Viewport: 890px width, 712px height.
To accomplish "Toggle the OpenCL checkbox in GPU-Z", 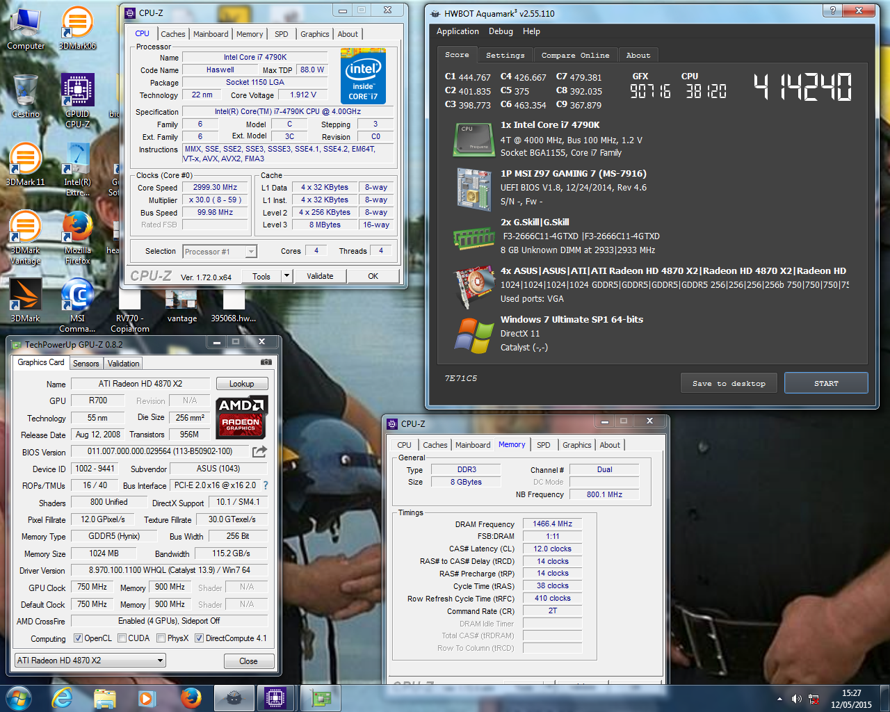I will click(79, 638).
